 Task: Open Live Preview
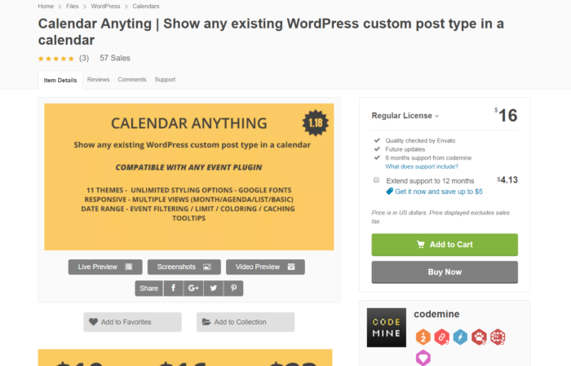[105, 267]
